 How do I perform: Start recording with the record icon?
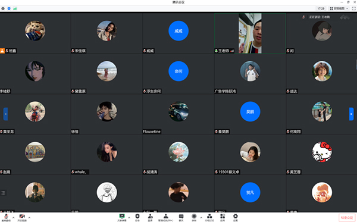(x=194, y=217)
